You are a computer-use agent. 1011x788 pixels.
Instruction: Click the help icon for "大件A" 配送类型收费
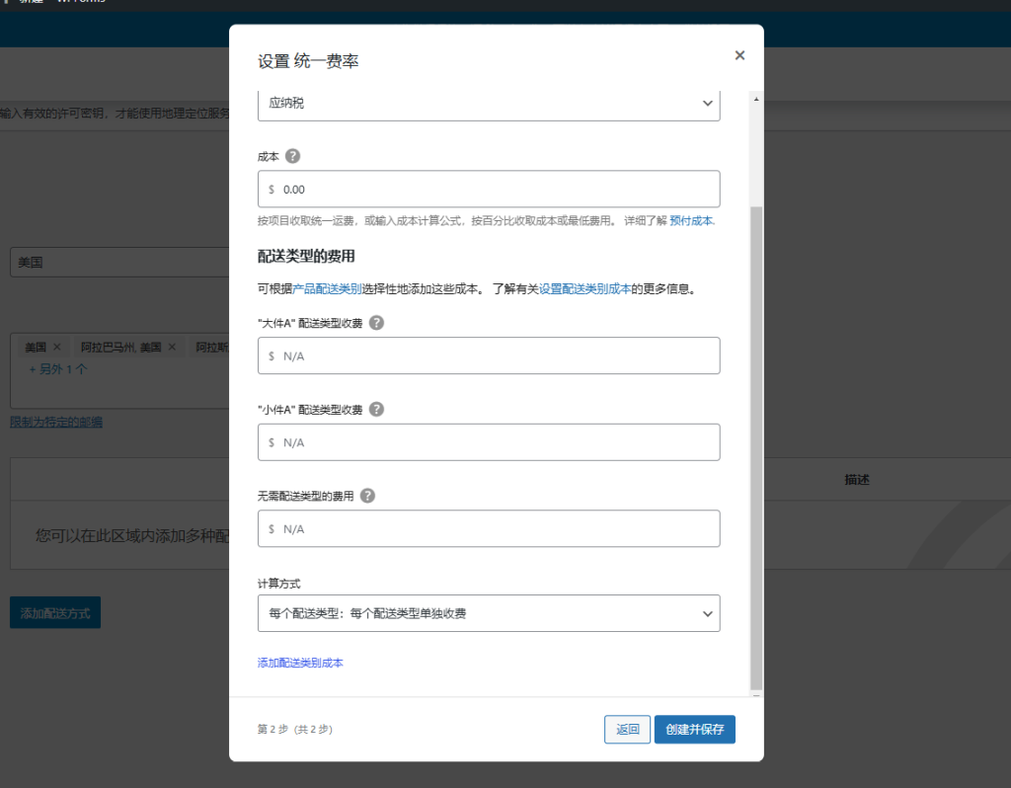(x=376, y=322)
